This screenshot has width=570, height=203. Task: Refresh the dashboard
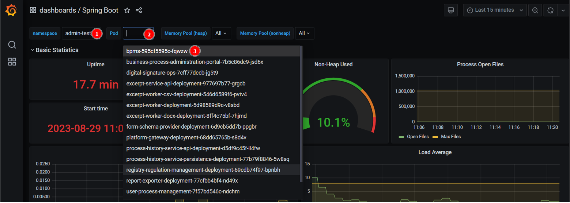coord(550,10)
